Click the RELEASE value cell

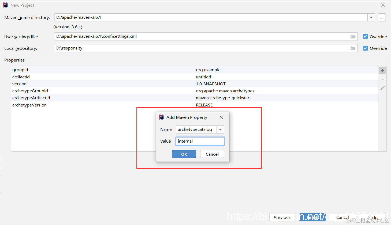204,105
